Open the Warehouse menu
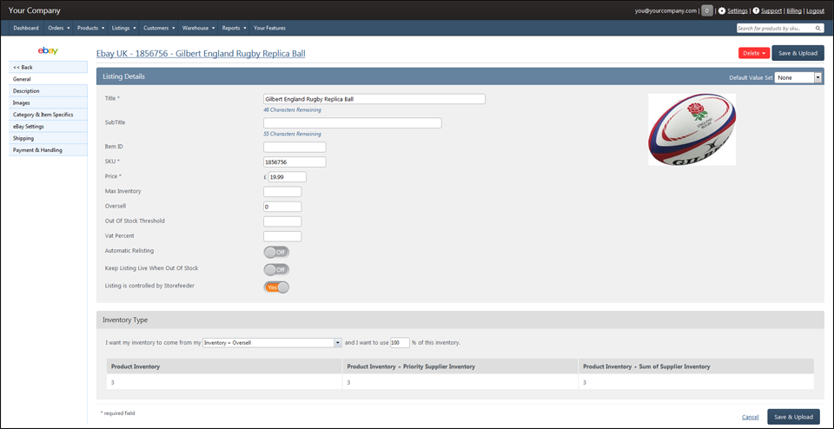834x429 pixels. [198, 28]
